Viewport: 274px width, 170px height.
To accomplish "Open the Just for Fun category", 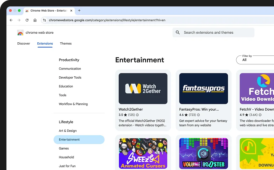I will click(x=67, y=166).
